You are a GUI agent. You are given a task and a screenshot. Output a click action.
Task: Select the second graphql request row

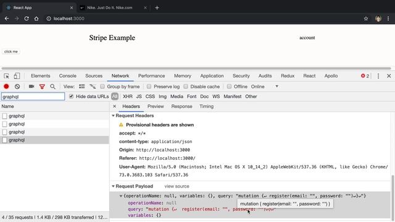click(54, 124)
